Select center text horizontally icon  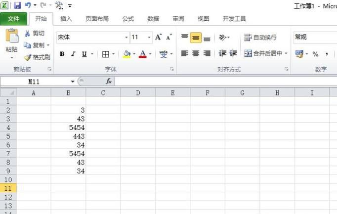point(196,53)
